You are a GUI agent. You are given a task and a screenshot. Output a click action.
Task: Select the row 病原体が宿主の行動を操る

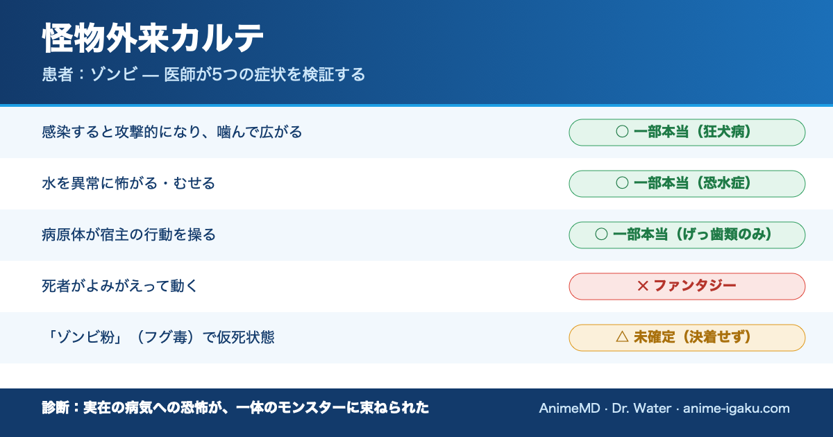[416, 235]
